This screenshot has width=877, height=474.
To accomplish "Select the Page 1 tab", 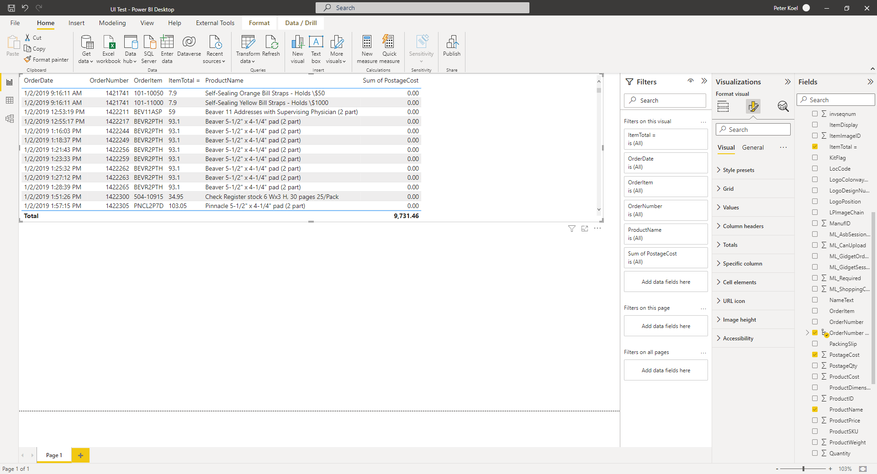I will tap(54, 455).
